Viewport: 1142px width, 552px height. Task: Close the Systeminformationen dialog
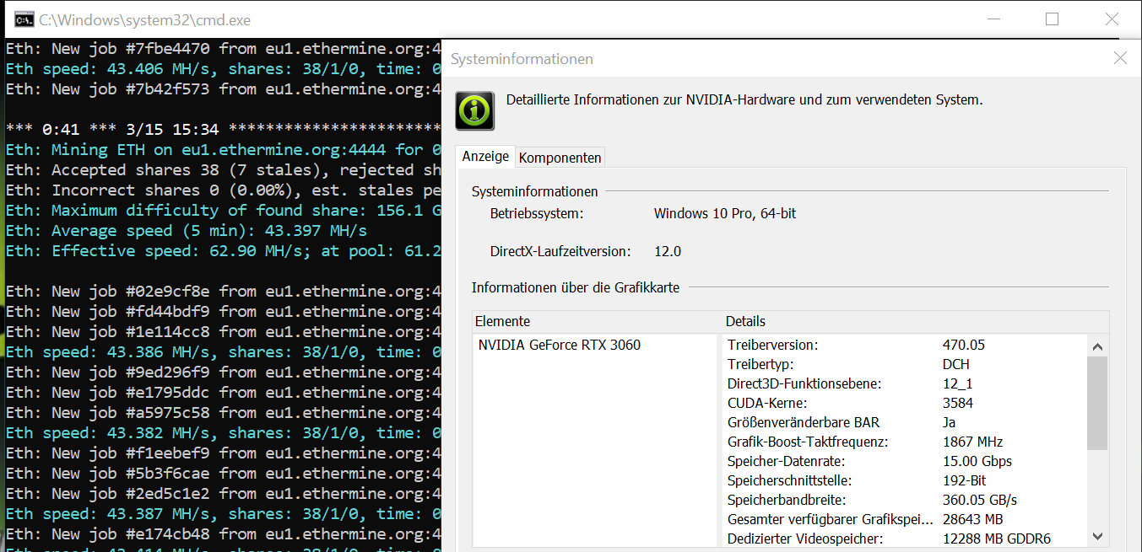click(x=1120, y=58)
